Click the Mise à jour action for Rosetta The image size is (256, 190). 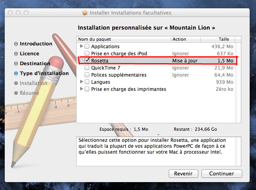185,61
